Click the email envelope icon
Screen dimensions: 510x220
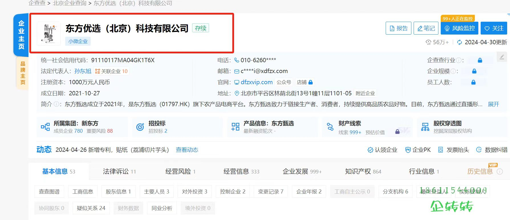[237, 71]
